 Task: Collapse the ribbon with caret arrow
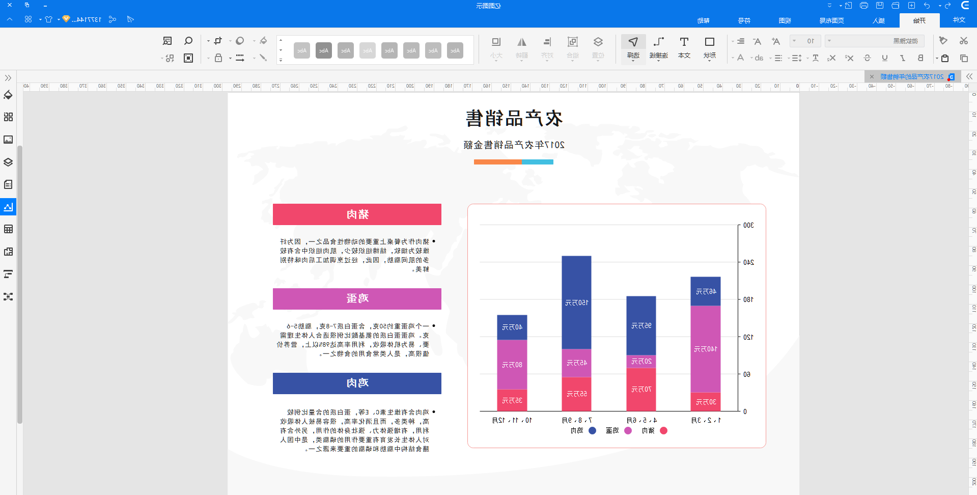(x=10, y=19)
